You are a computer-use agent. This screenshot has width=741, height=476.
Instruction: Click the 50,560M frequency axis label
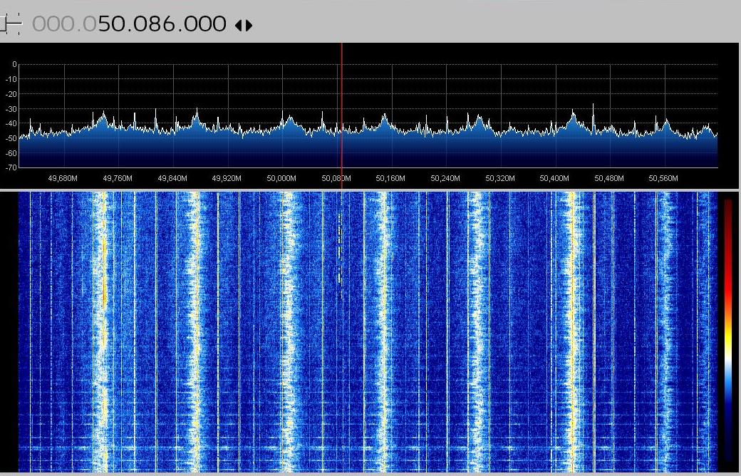click(x=663, y=178)
